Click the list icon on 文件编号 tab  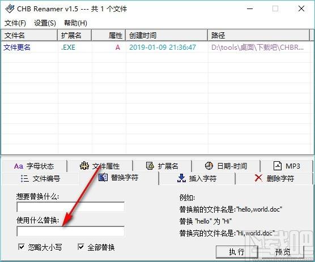coord(25,178)
